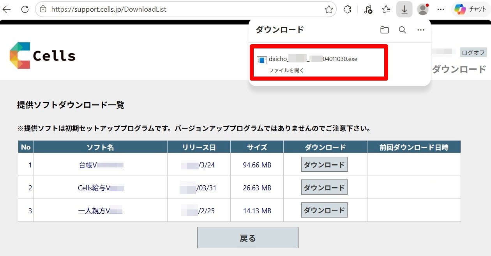
Task: Open the browser profile avatar
Action: pos(423,9)
